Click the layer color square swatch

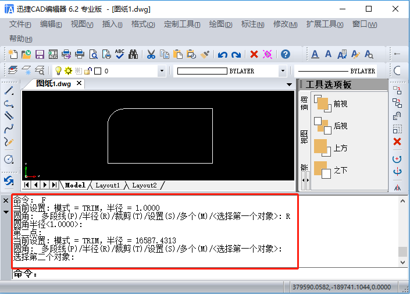[x=98, y=71]
